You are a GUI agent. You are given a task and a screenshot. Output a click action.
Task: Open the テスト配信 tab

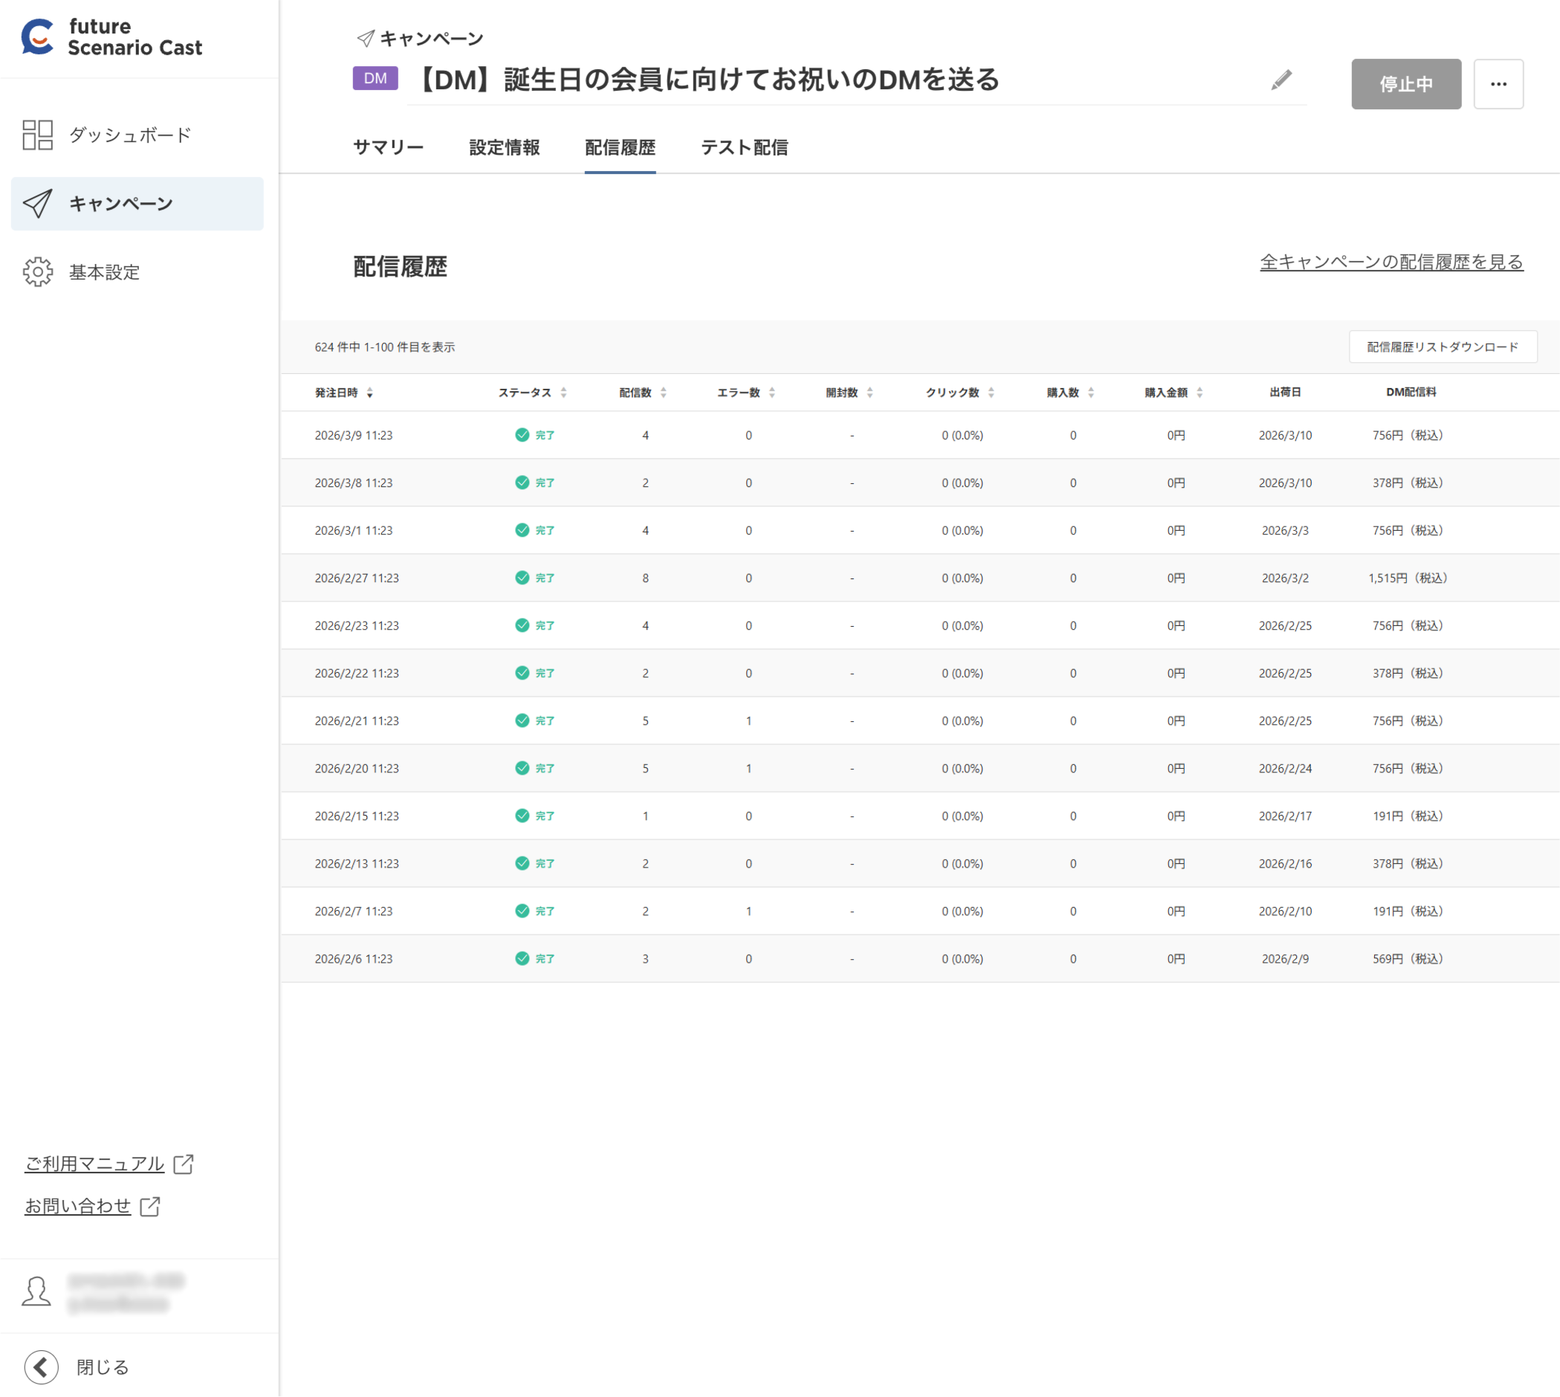pos(745,147)
